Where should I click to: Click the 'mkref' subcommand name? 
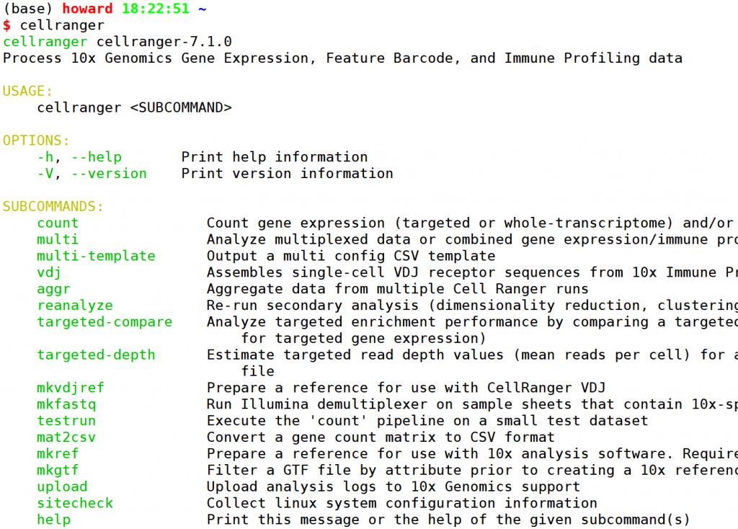58,454
